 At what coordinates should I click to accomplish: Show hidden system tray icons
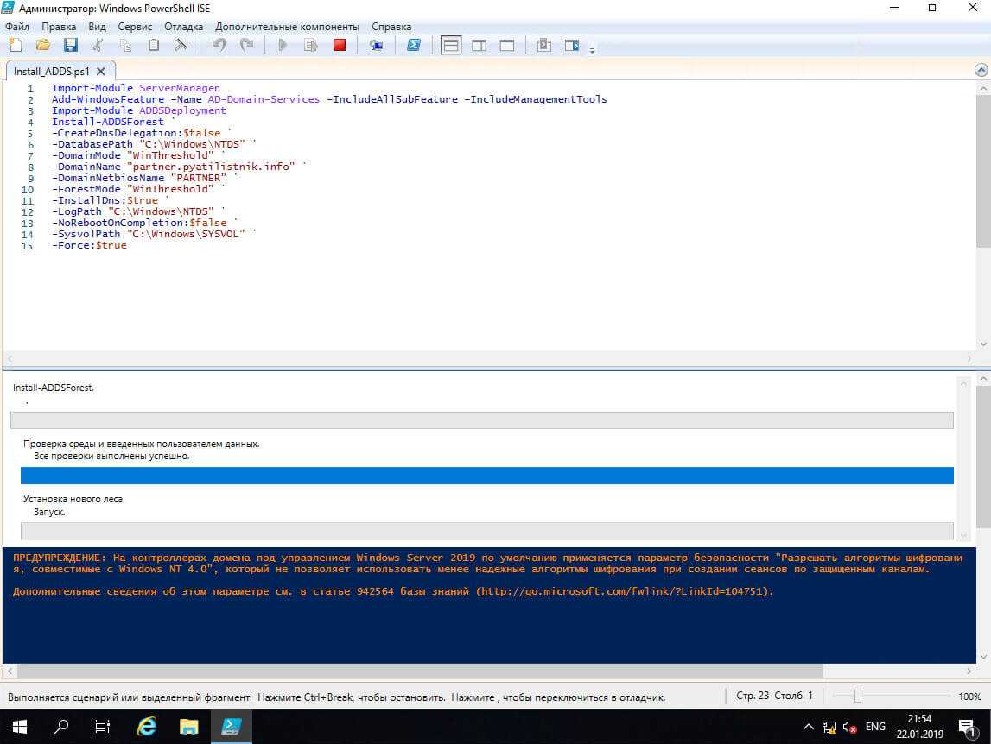coord(808,726)
